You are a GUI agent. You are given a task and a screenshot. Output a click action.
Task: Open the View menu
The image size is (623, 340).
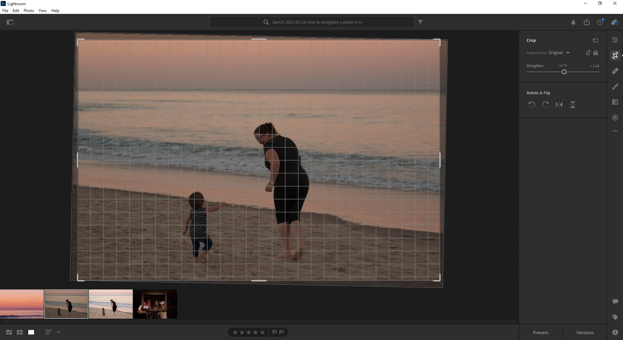[x=42, y=10]
